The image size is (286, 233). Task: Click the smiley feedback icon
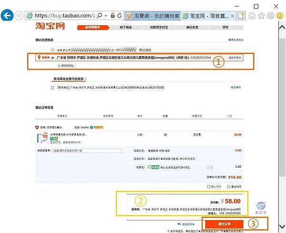(280, 16)
